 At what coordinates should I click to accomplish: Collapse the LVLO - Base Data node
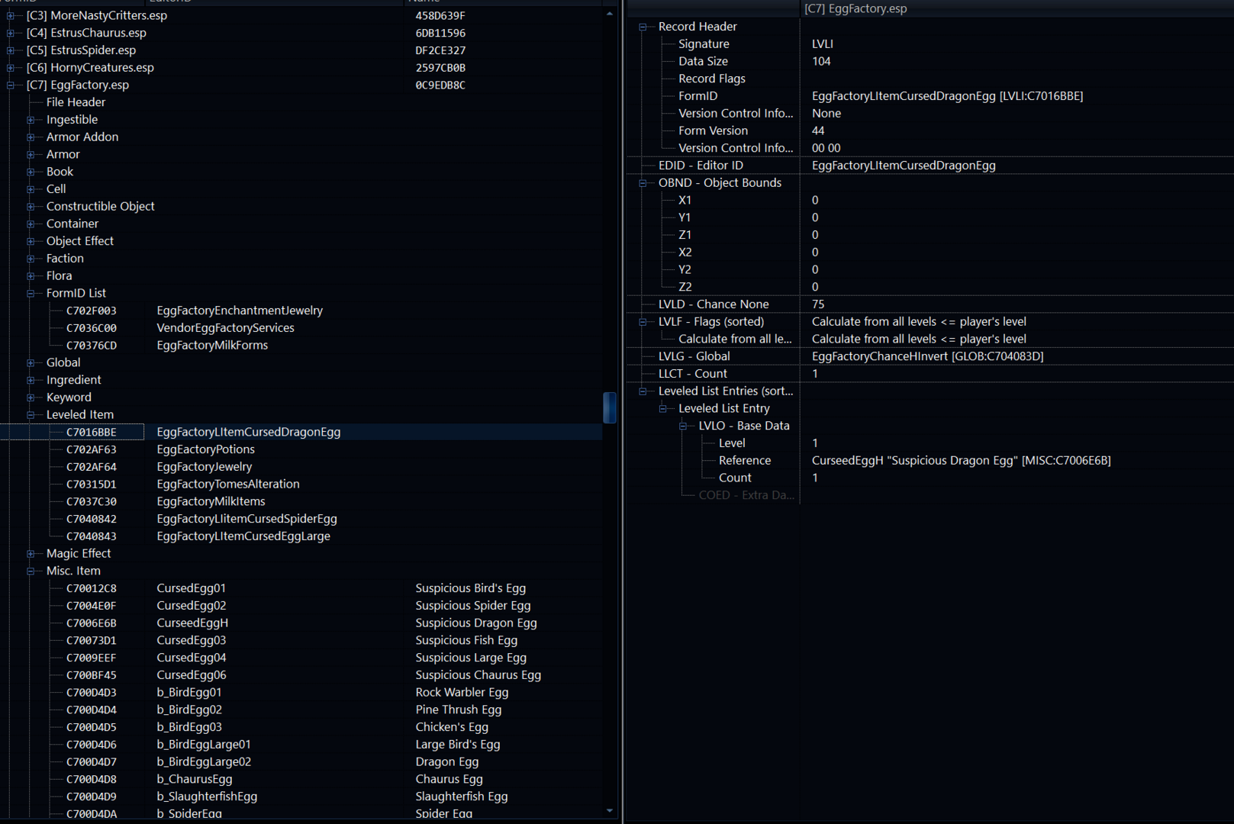(x=683, y=426)
